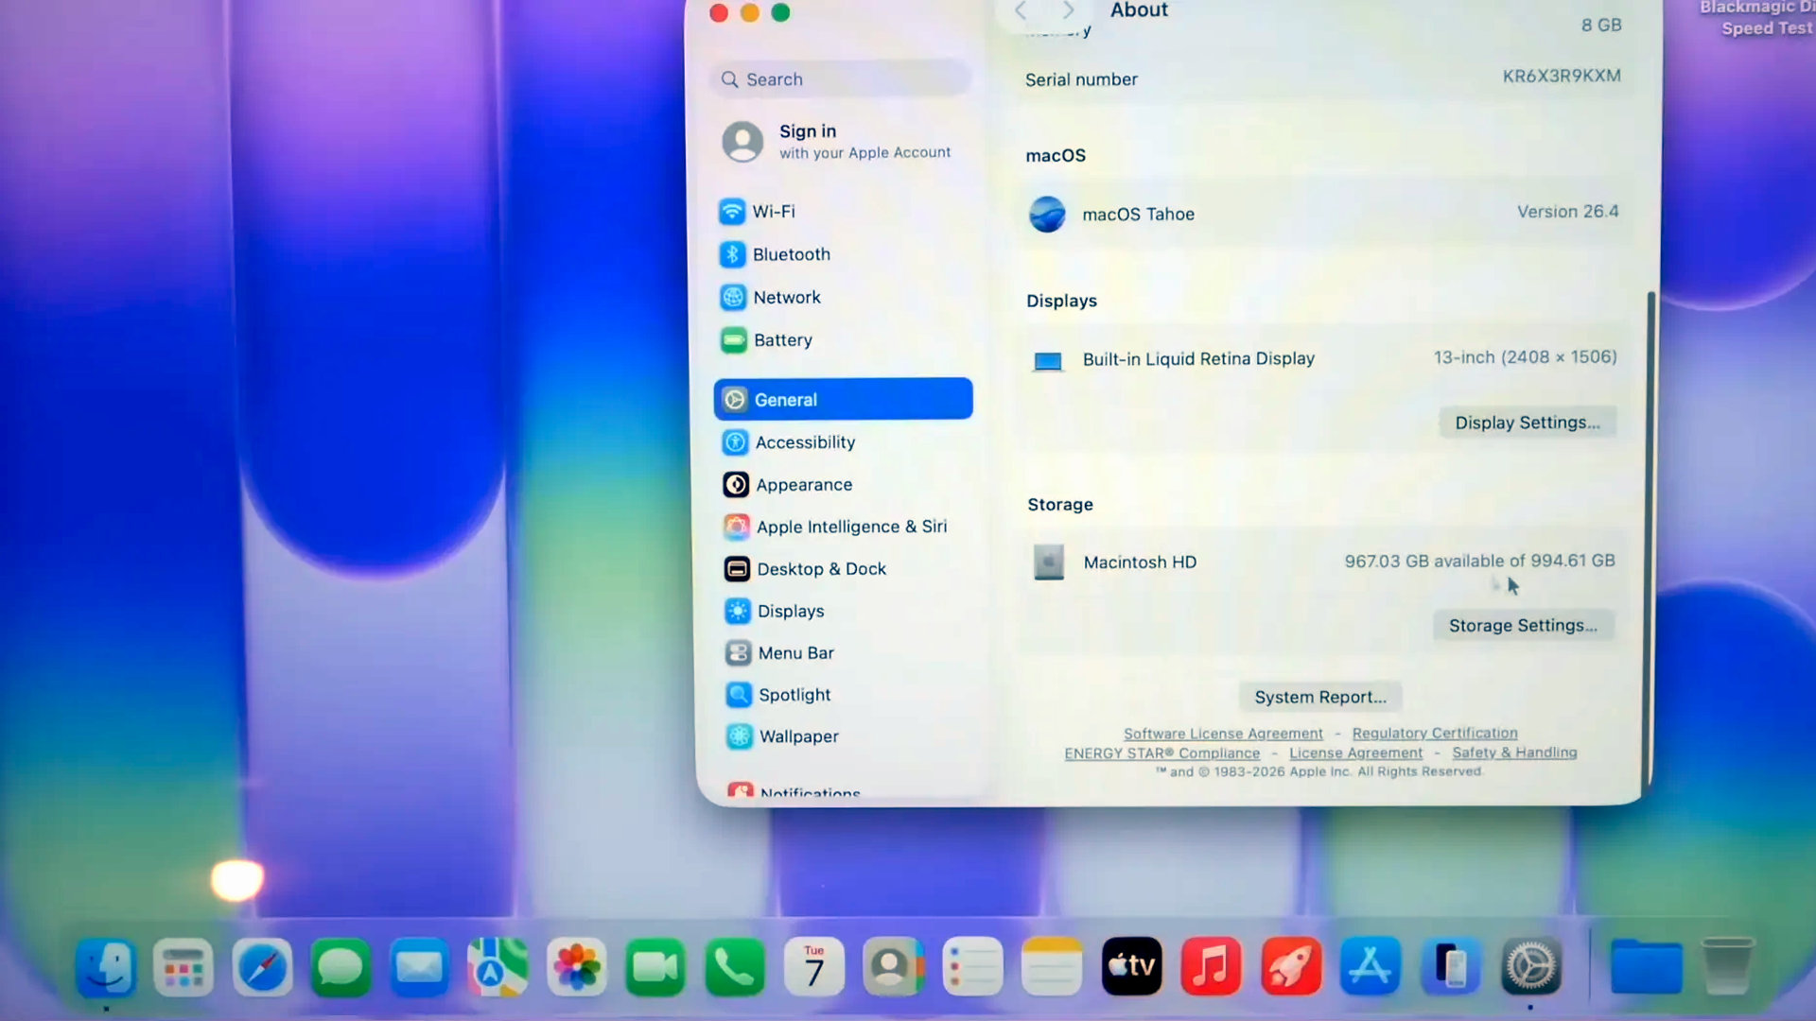Open Battery settings from the sidebar

pos(783,340)
